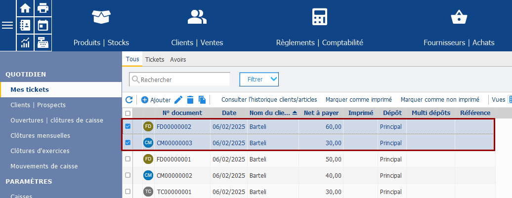Open the Filtrer dropdown
512x198 pixels.
[x=259, y=79]
